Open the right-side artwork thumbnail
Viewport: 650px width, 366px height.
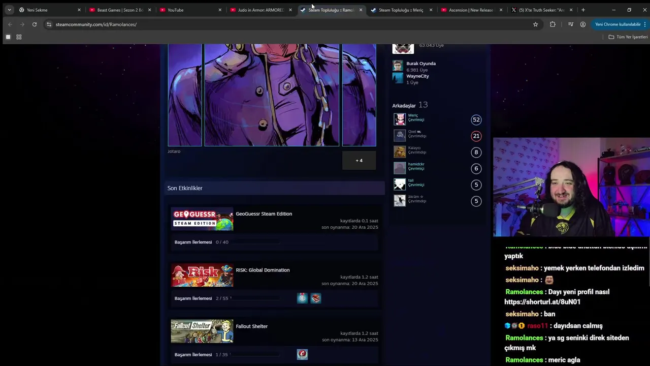pyautogui.click(x=359, y=95)
